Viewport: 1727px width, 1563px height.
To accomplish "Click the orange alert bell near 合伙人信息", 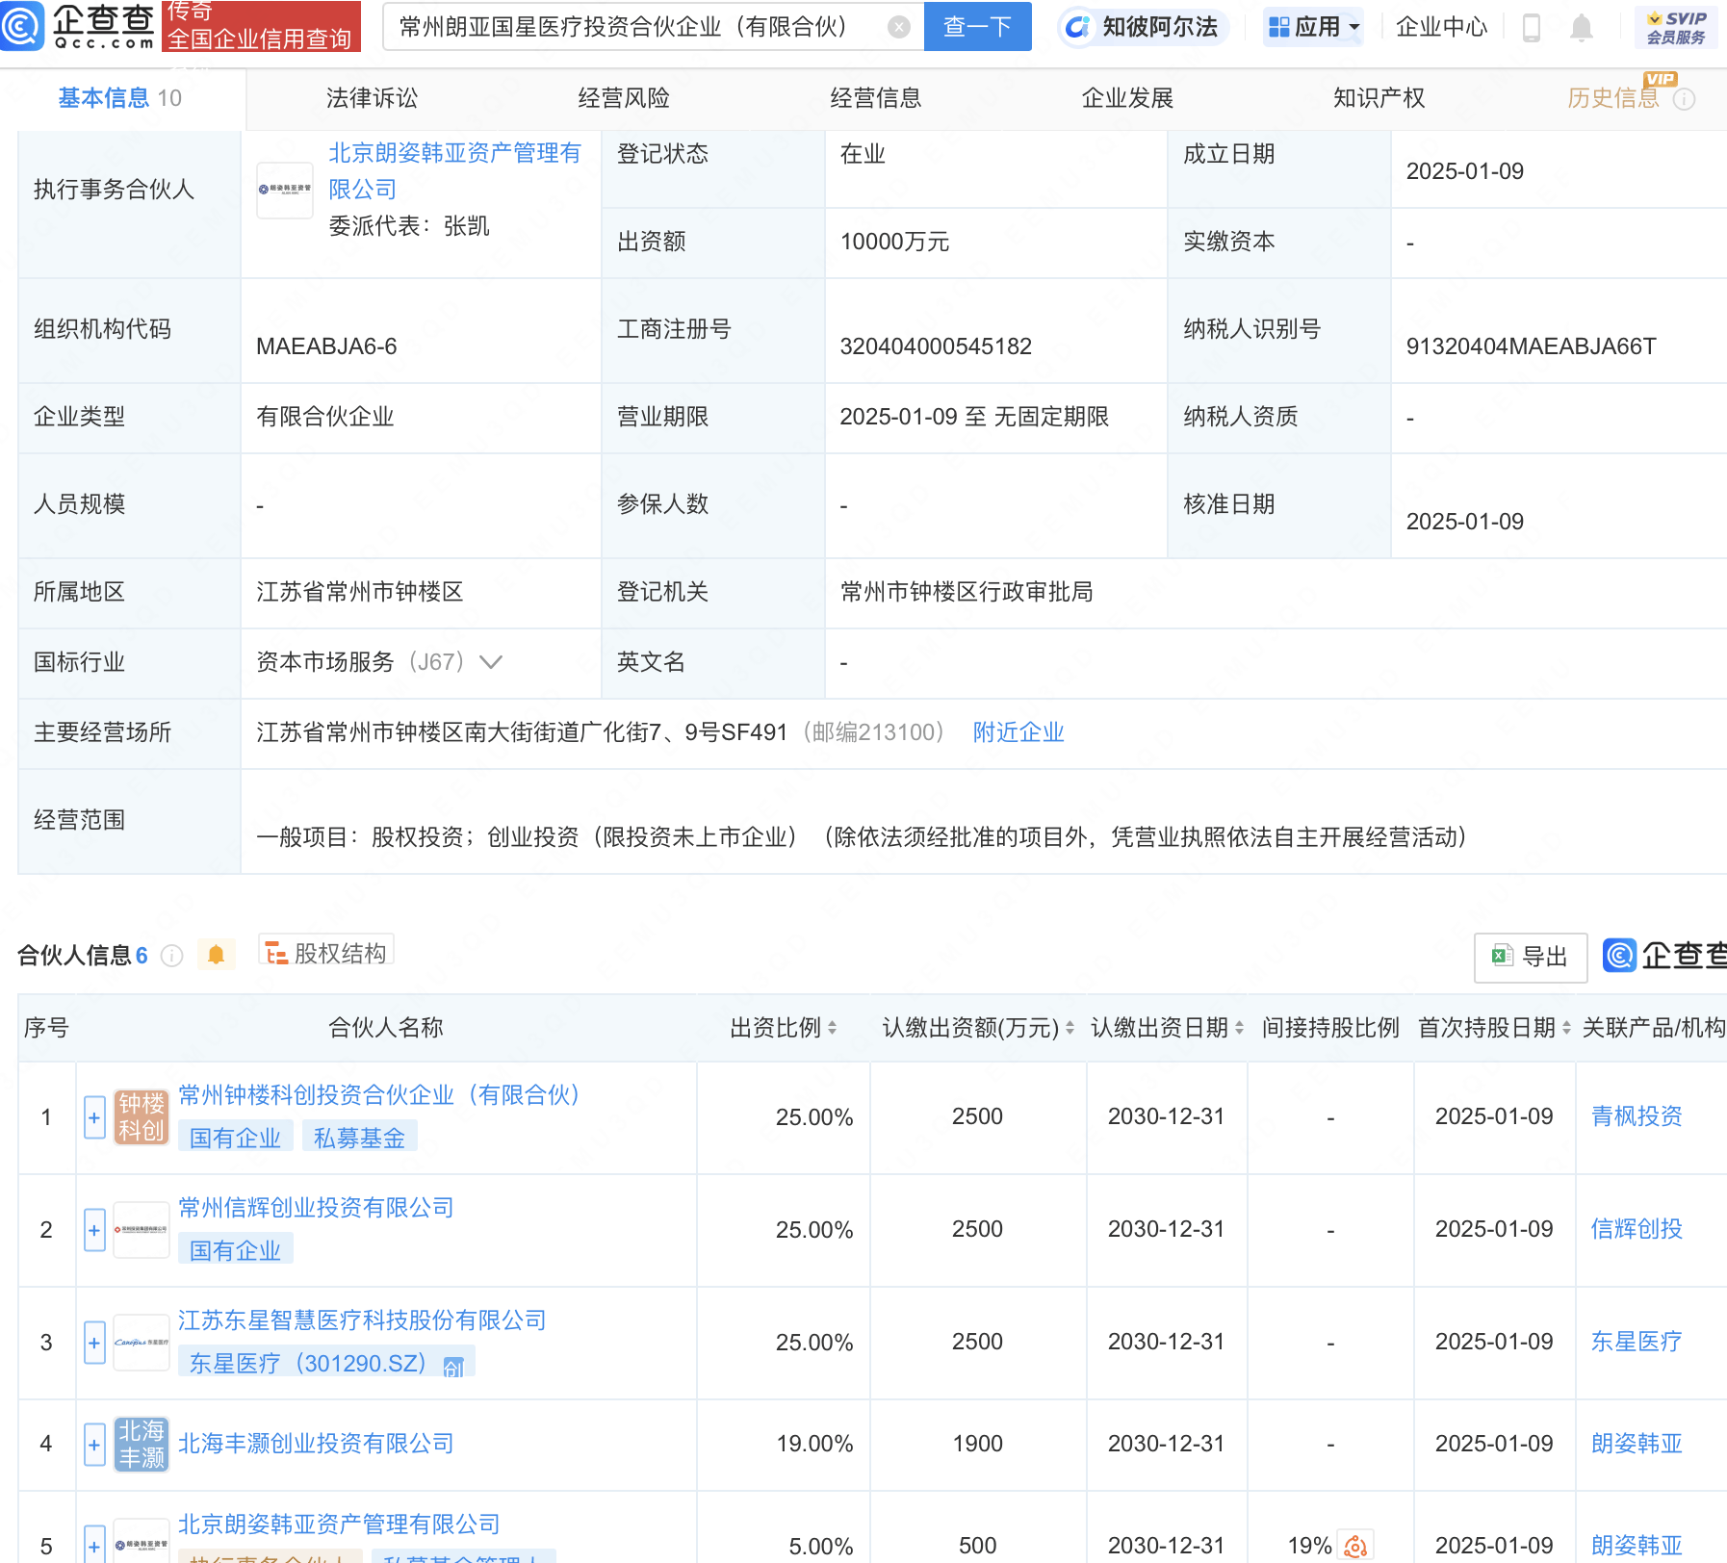I will tap(216, 955).
